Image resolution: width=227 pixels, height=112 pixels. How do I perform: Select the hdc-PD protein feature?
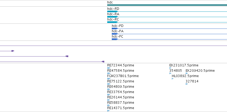[115, 29]
